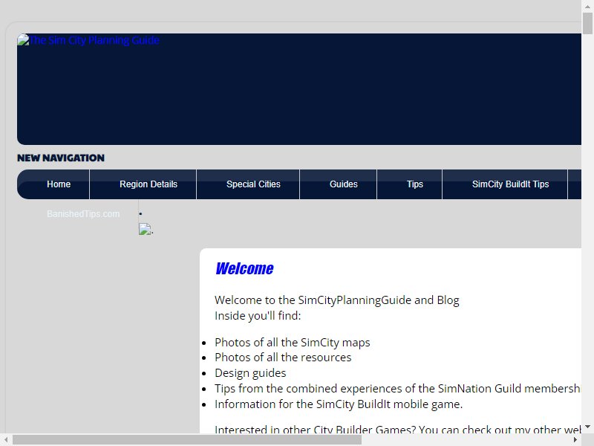594x446 pixels.
Task: Click the broken Sim City Planning Guide logo image
Action: point(23,40)
